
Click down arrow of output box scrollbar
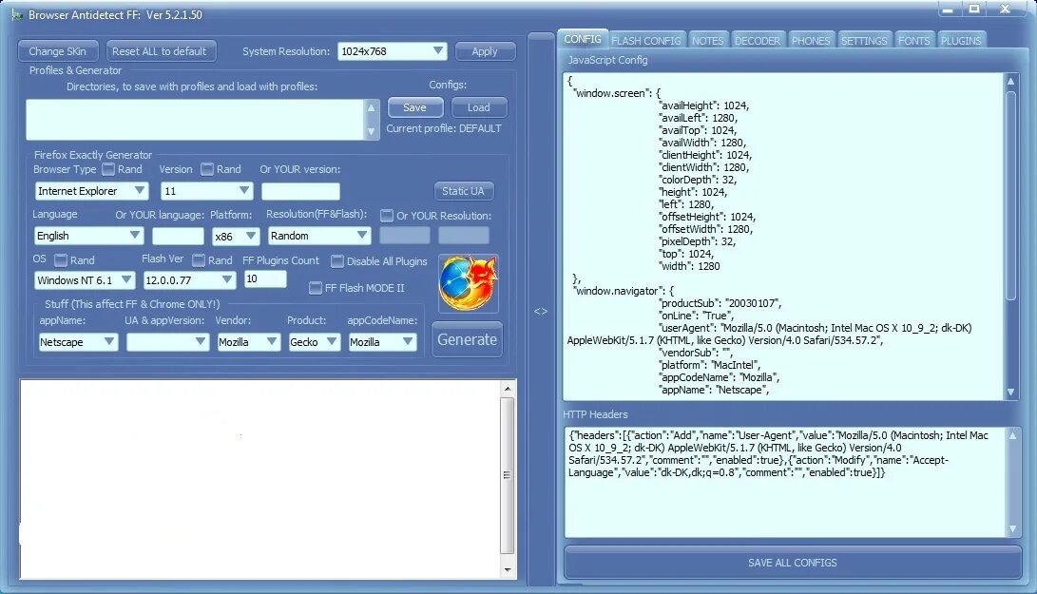click(508, 569)
